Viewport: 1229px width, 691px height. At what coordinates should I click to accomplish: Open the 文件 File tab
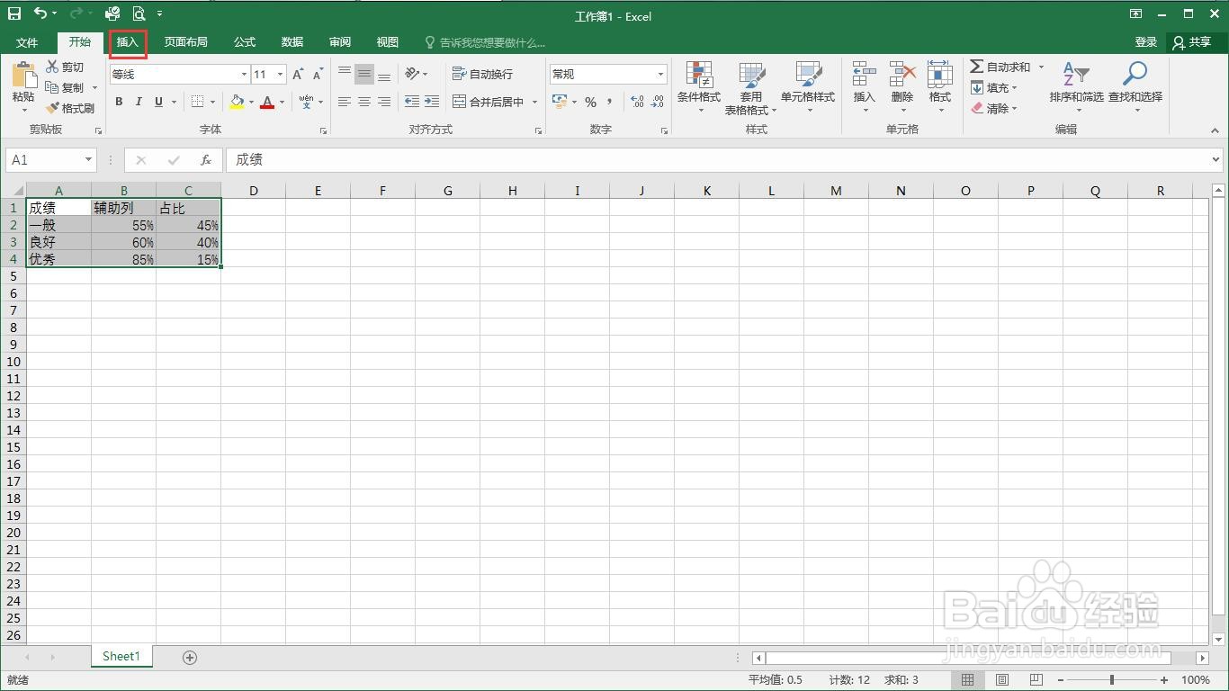point(27,42)
